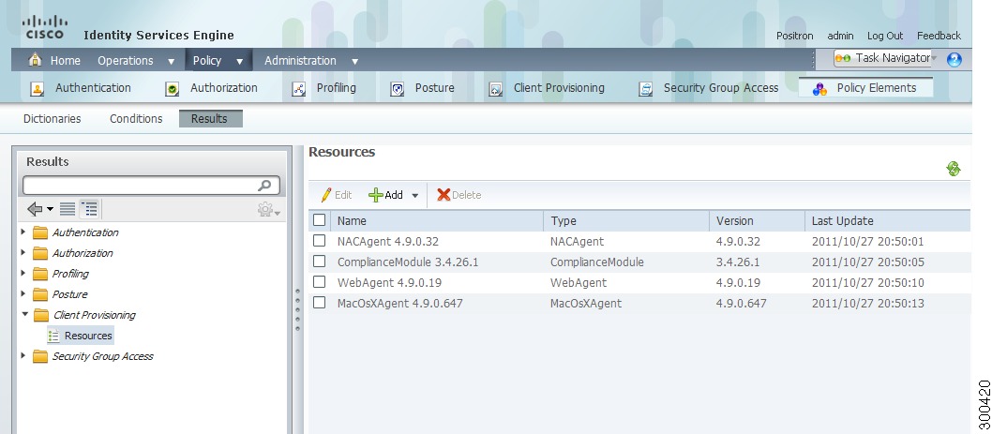Click the WebAgent 4.9.0.19 name cell
The width and height of the screenshot is (992, 434).
tap(390, 283)
